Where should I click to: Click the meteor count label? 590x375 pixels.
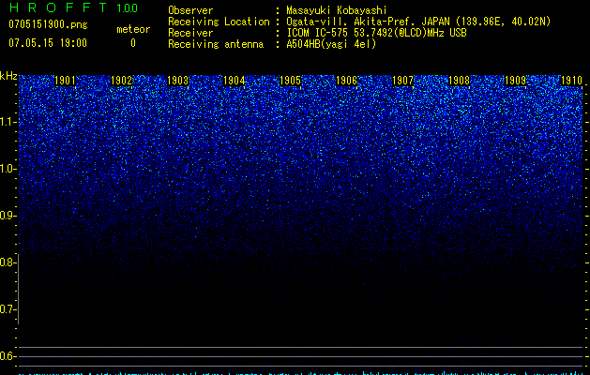[x=133, y=29]
